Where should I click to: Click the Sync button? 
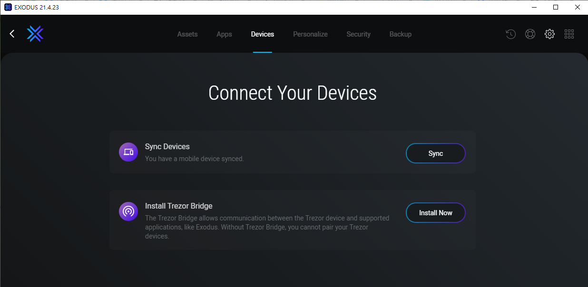pos(436,153)
